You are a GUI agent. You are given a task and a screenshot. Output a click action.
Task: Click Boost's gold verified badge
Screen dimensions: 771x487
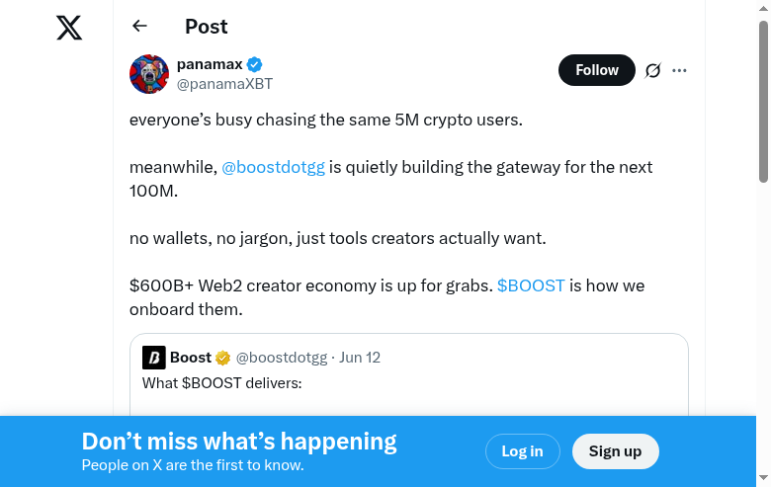coord(223,358)
